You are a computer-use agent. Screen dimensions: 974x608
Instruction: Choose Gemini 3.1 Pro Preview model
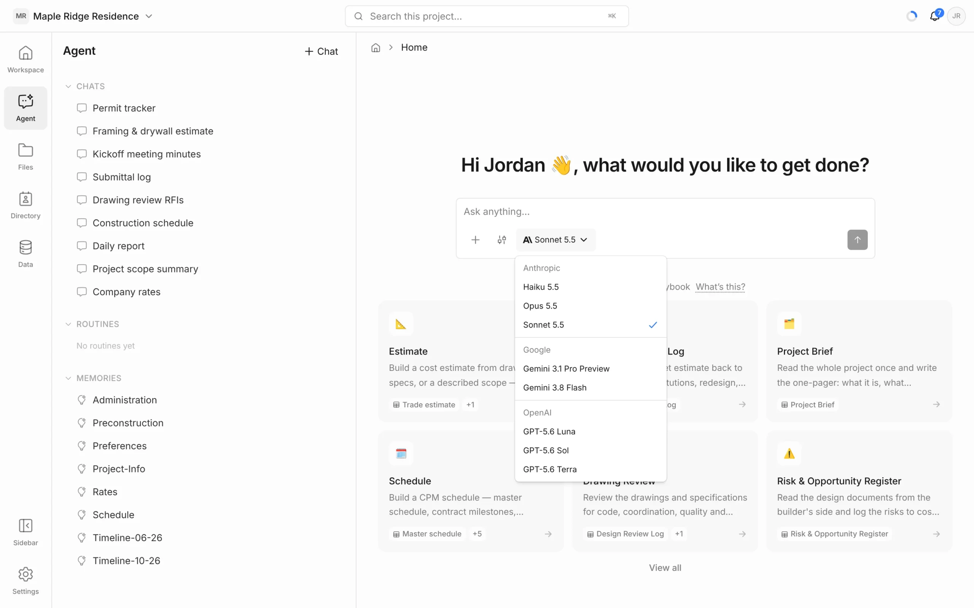click(590, 368)
